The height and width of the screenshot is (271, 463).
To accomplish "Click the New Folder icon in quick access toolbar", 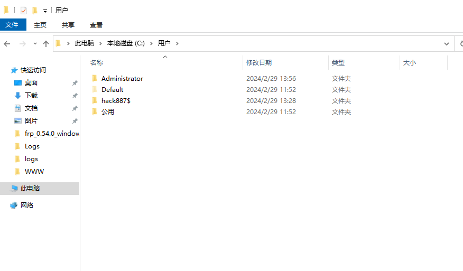I will click(x=35, y=11).
